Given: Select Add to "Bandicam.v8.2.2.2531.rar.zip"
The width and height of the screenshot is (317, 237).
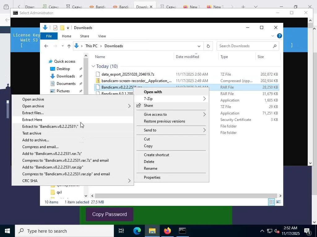Looking at the screenshot, I should point(72,167).
